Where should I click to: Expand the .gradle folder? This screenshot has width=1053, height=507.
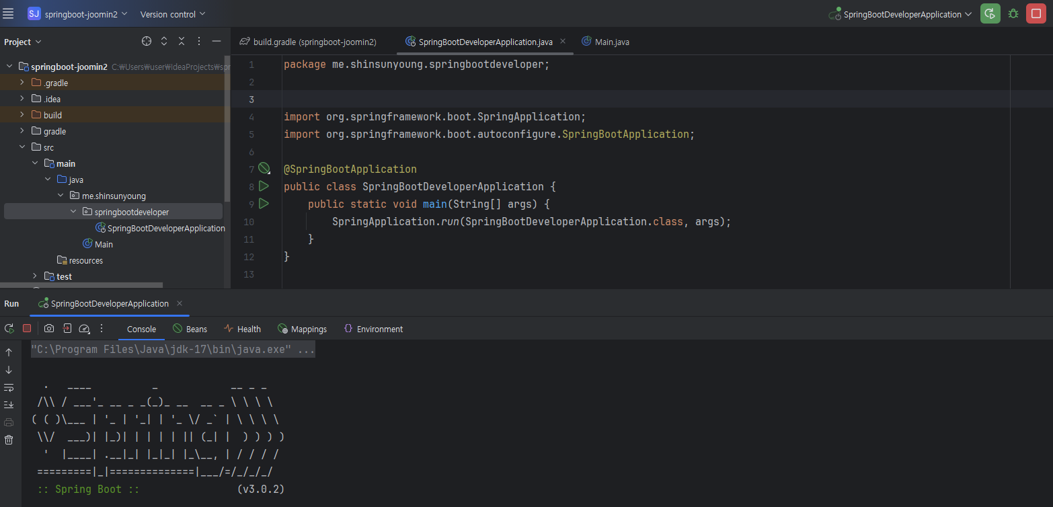(22, 83)
